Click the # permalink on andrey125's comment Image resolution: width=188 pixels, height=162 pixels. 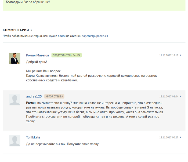point(180,96)
